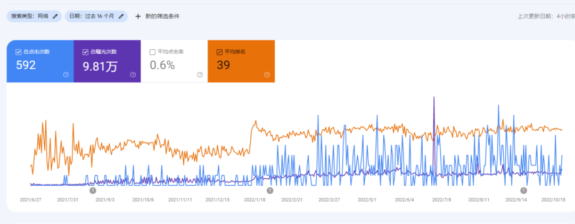
Task: Click the plus icon beside 新的筛选条件
Action: tap(138, 16)
